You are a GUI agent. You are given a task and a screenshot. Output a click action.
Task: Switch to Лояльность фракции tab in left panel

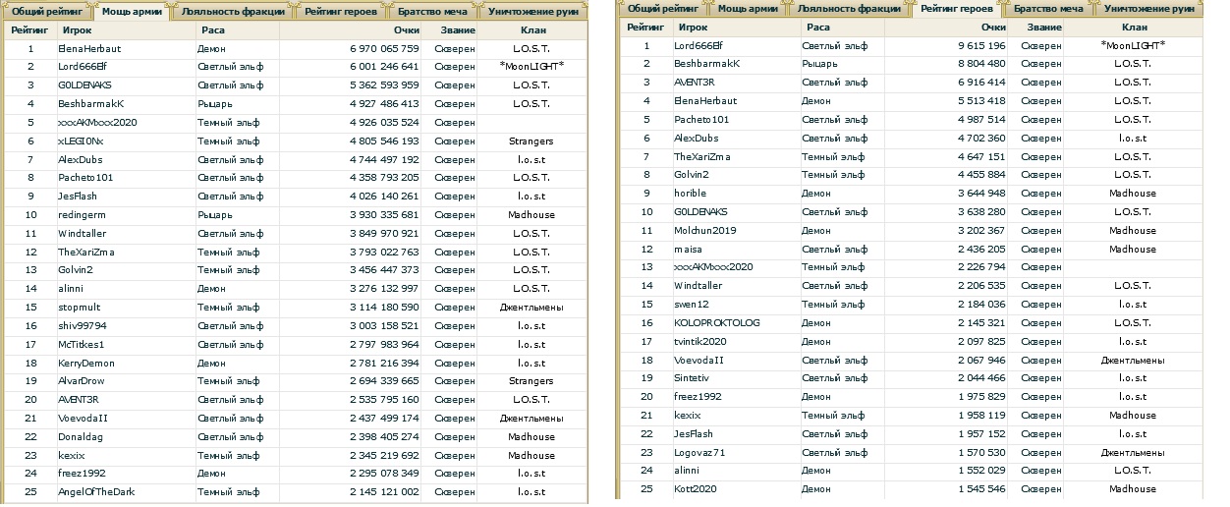coord(236,12)
